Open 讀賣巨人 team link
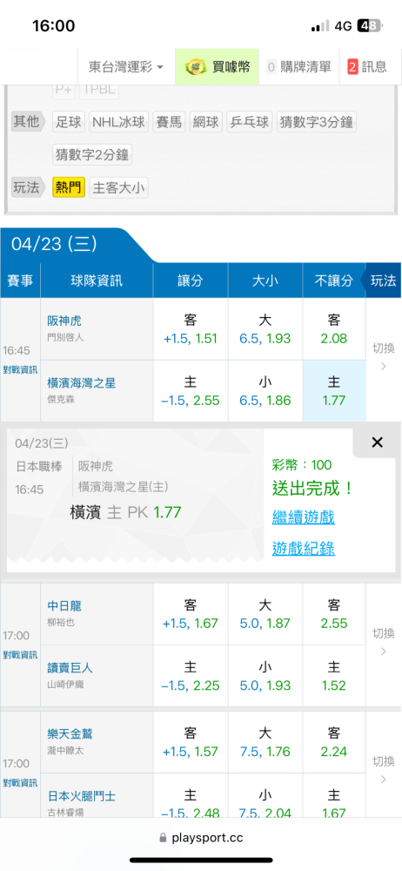The image size is (402, 871). [x=70, y=668]
